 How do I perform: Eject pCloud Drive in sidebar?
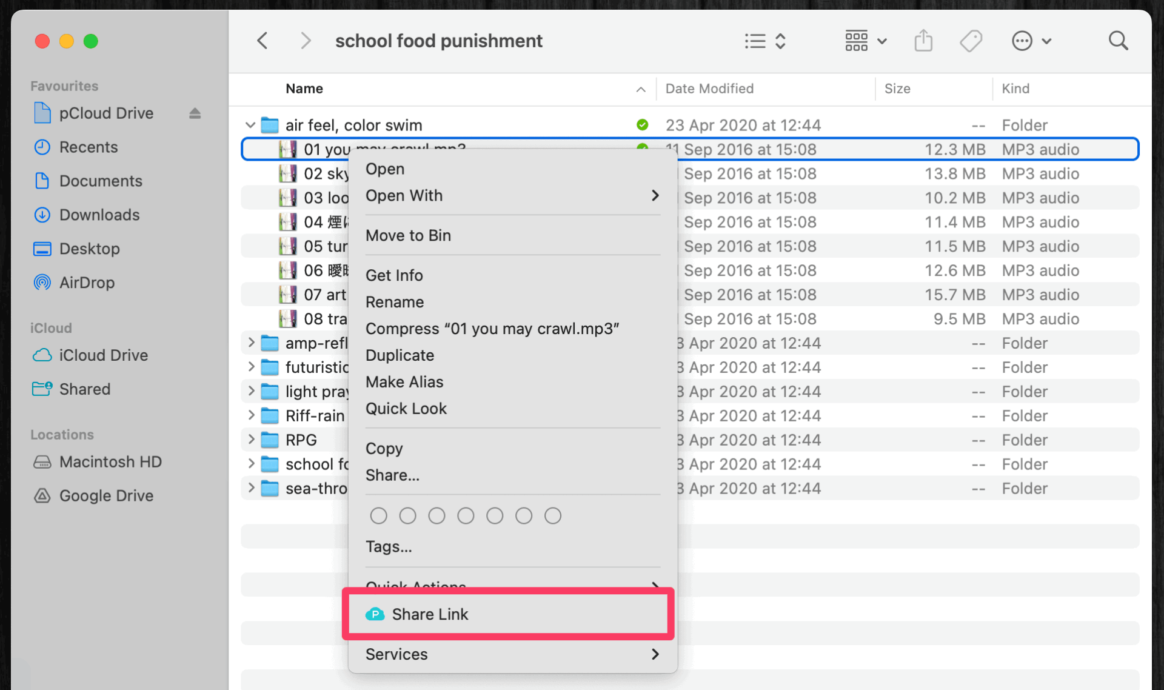point(195,113)
